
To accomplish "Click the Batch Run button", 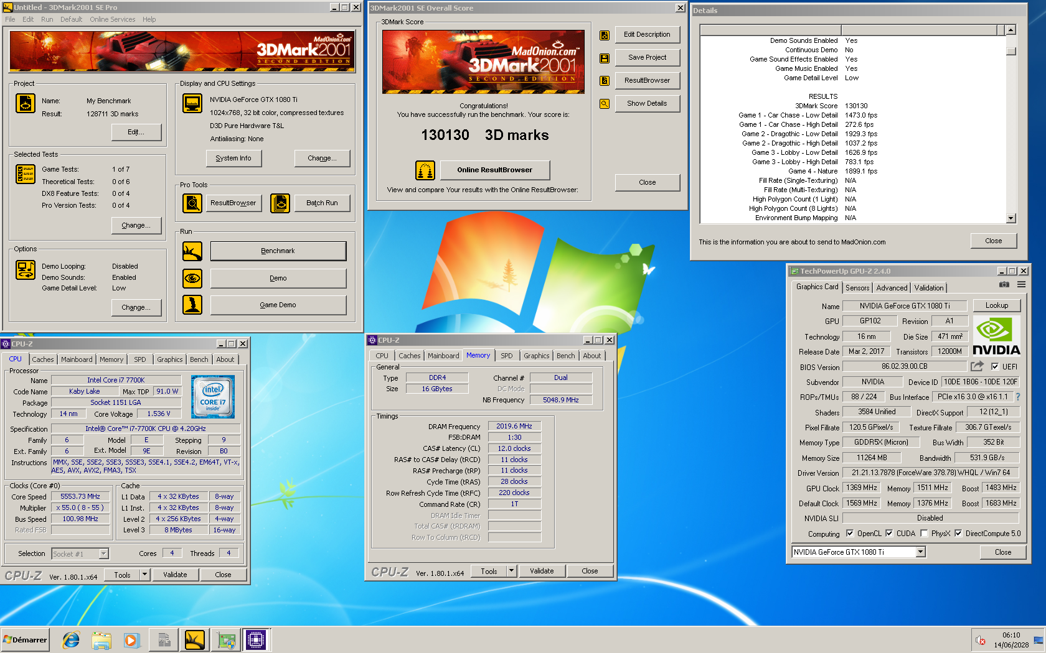I will click(322, 203).
